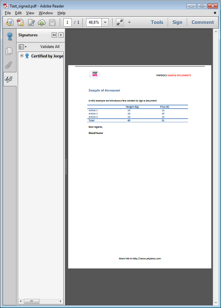The width and height of the screenshot is (221, 308).
Task: Open the certificate ribbon sidebar panel
Action: pyautogui.click(x=10, y=36)
